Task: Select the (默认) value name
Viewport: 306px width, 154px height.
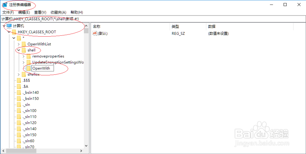Action: click(103, 34)
